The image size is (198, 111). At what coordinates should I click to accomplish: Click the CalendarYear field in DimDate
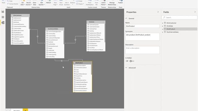(x=93, y=29)
